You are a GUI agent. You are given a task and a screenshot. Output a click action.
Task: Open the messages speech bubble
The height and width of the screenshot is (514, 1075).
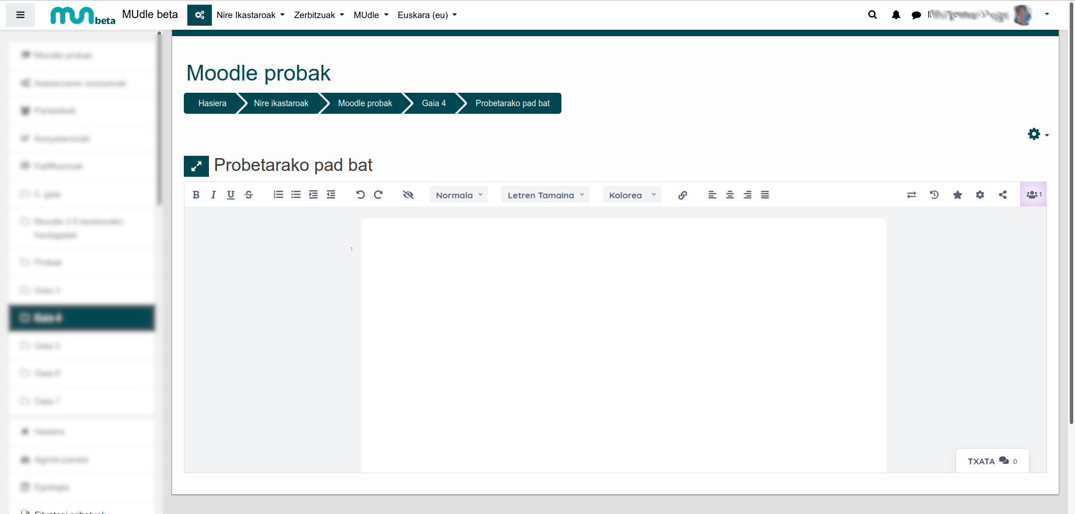[x=916, y=15]
